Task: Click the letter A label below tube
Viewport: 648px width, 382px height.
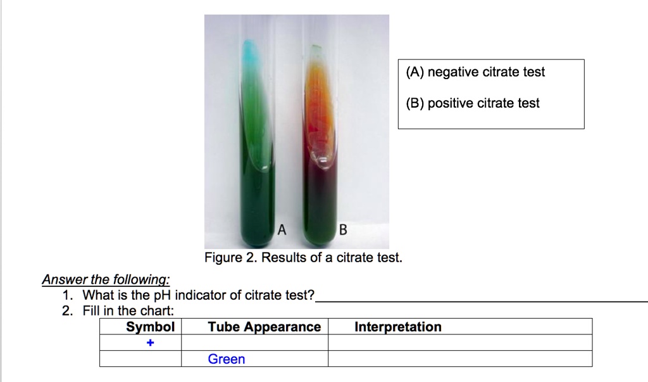Action: pos(282,231)
